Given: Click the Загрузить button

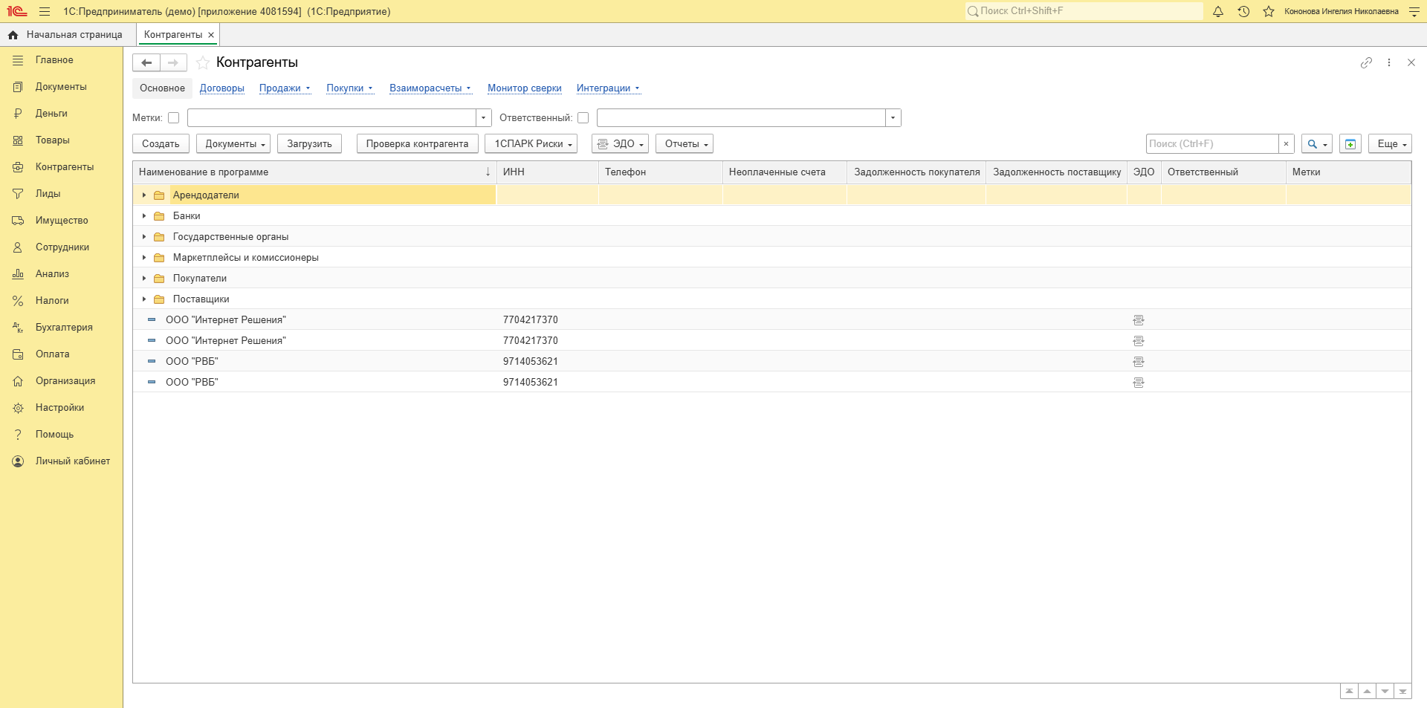Looking at the screenshot, I should pos(309,144).
